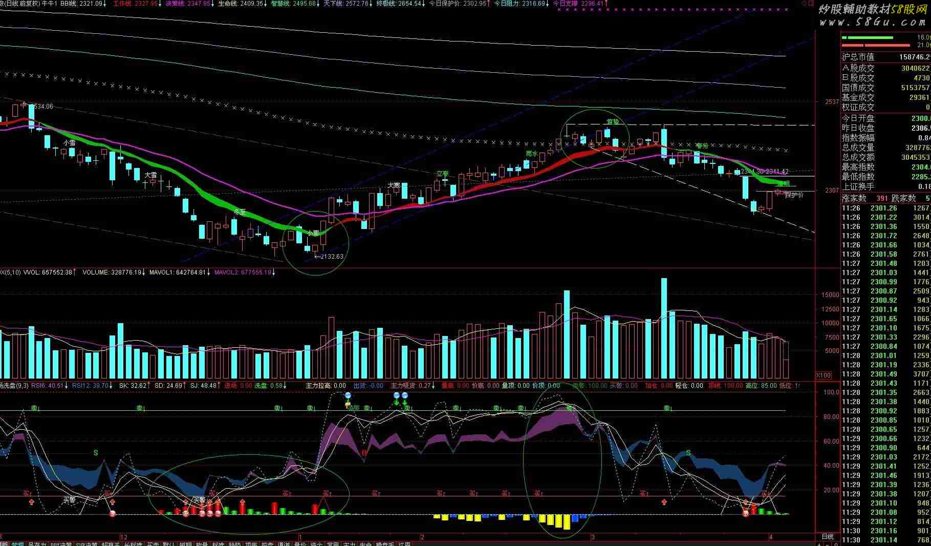Select the 国债成交 row

click(x=886, y=88)
